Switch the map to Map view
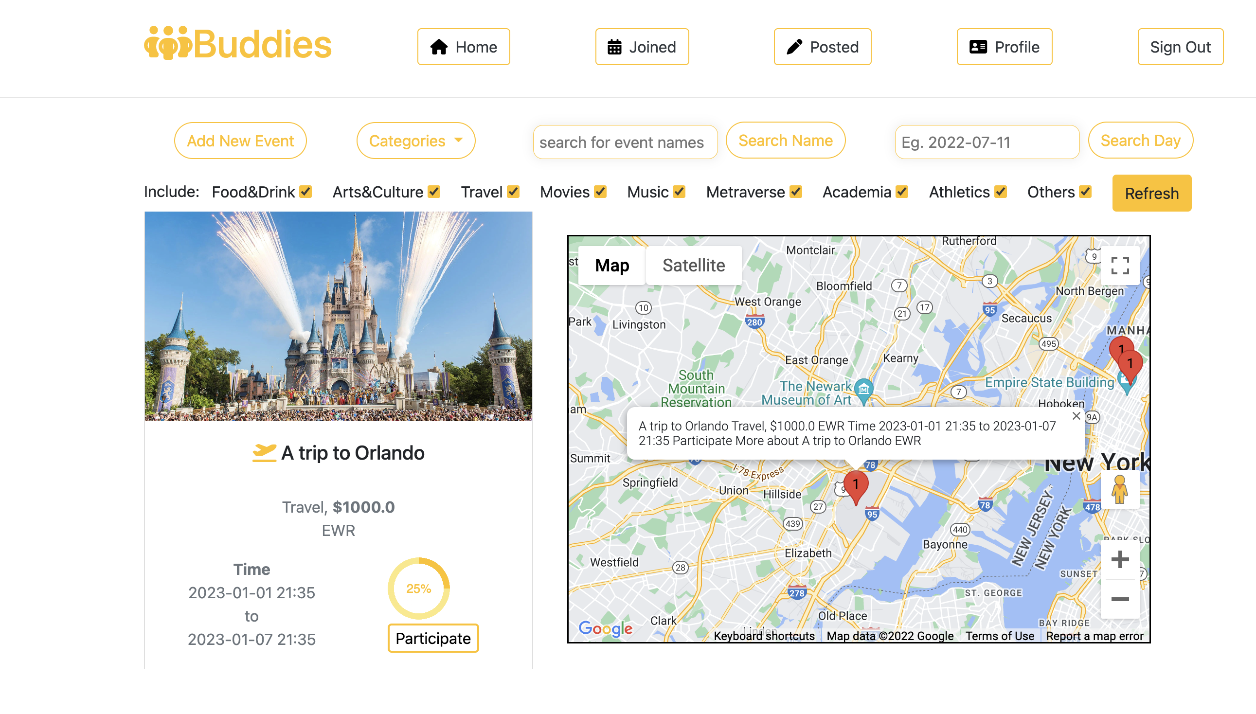 point(611,265)
